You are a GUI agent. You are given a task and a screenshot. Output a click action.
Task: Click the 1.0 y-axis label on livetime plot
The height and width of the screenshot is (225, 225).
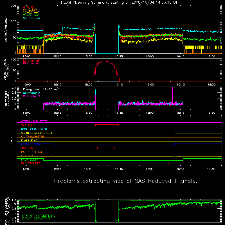pos(14,200)
